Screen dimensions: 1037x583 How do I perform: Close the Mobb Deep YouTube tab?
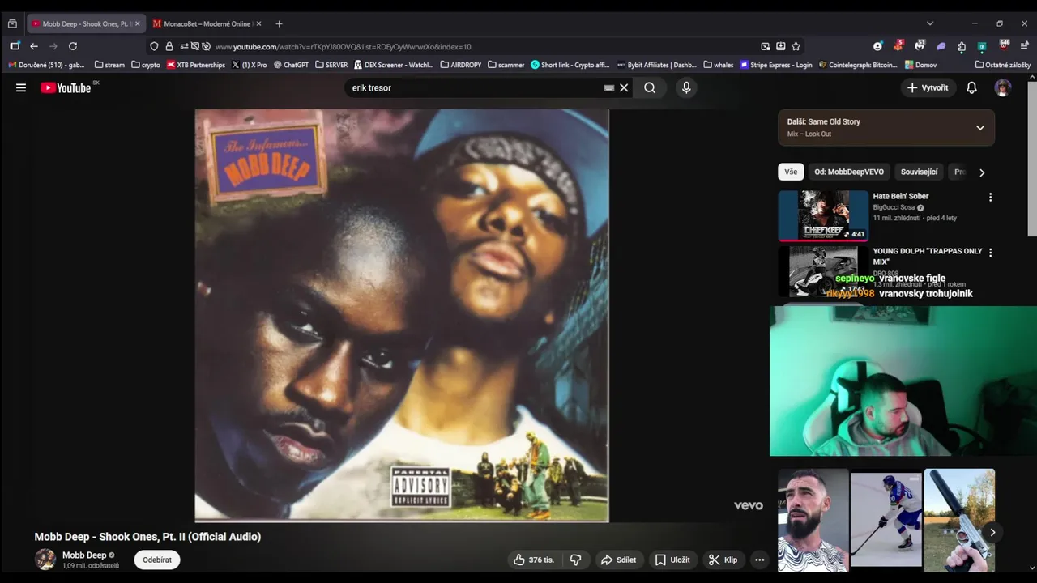pyautogui.click(x=137, y=23)
